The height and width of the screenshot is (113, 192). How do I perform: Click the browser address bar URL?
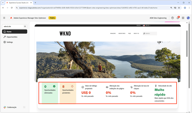click(88, 8)
